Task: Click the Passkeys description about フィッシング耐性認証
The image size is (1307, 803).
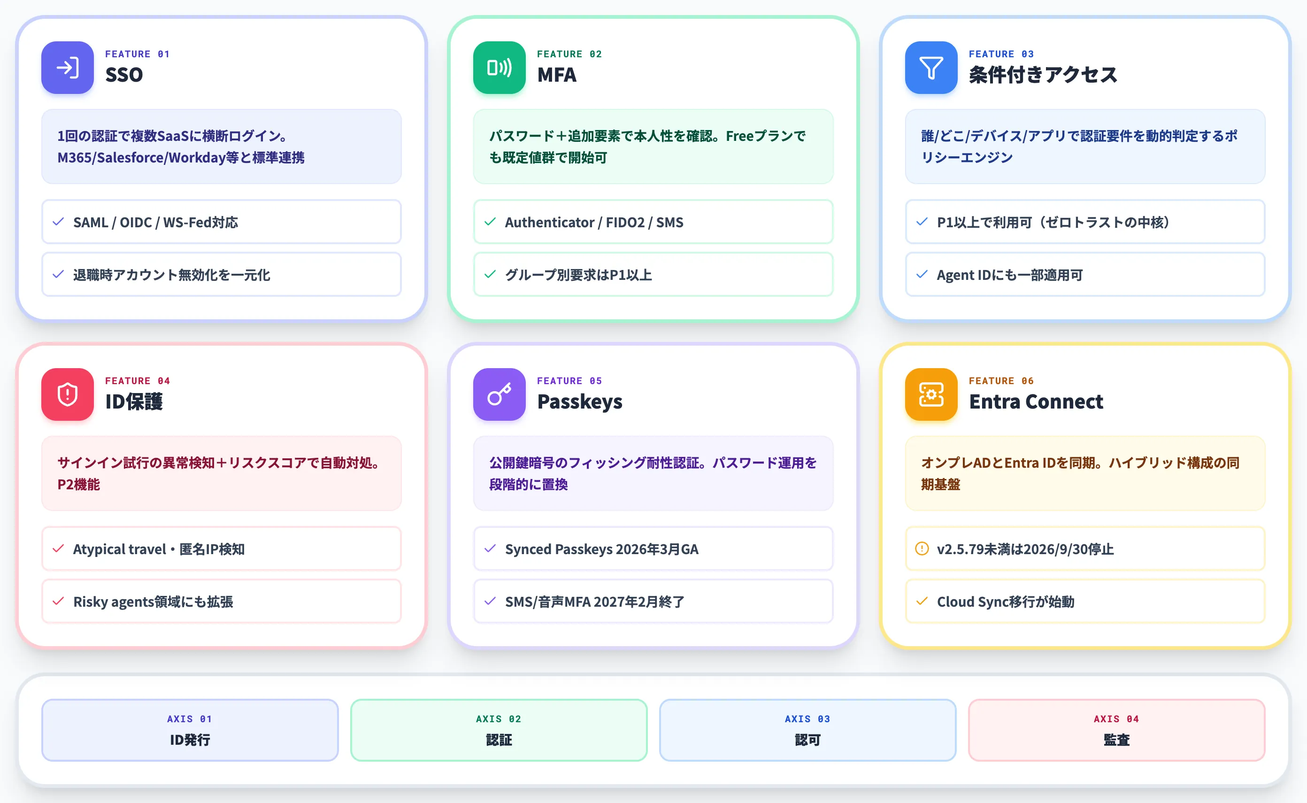Action: pos(653,473)
